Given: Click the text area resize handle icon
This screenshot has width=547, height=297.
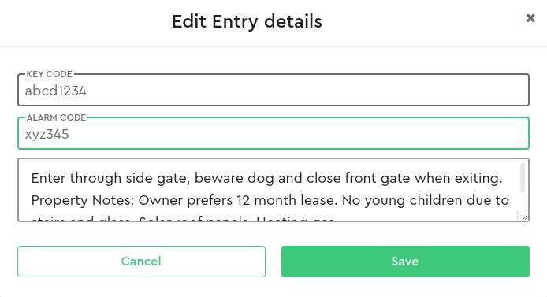Looking at the screenshot, I should coord(525,217).
